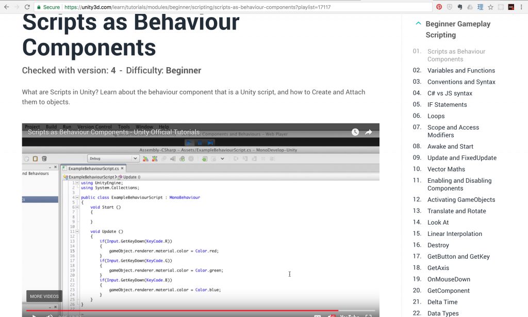Open lesson 04 C# vs JS syntax
Viewport: 528px width, 317px height.
click(x=450, y=93)
